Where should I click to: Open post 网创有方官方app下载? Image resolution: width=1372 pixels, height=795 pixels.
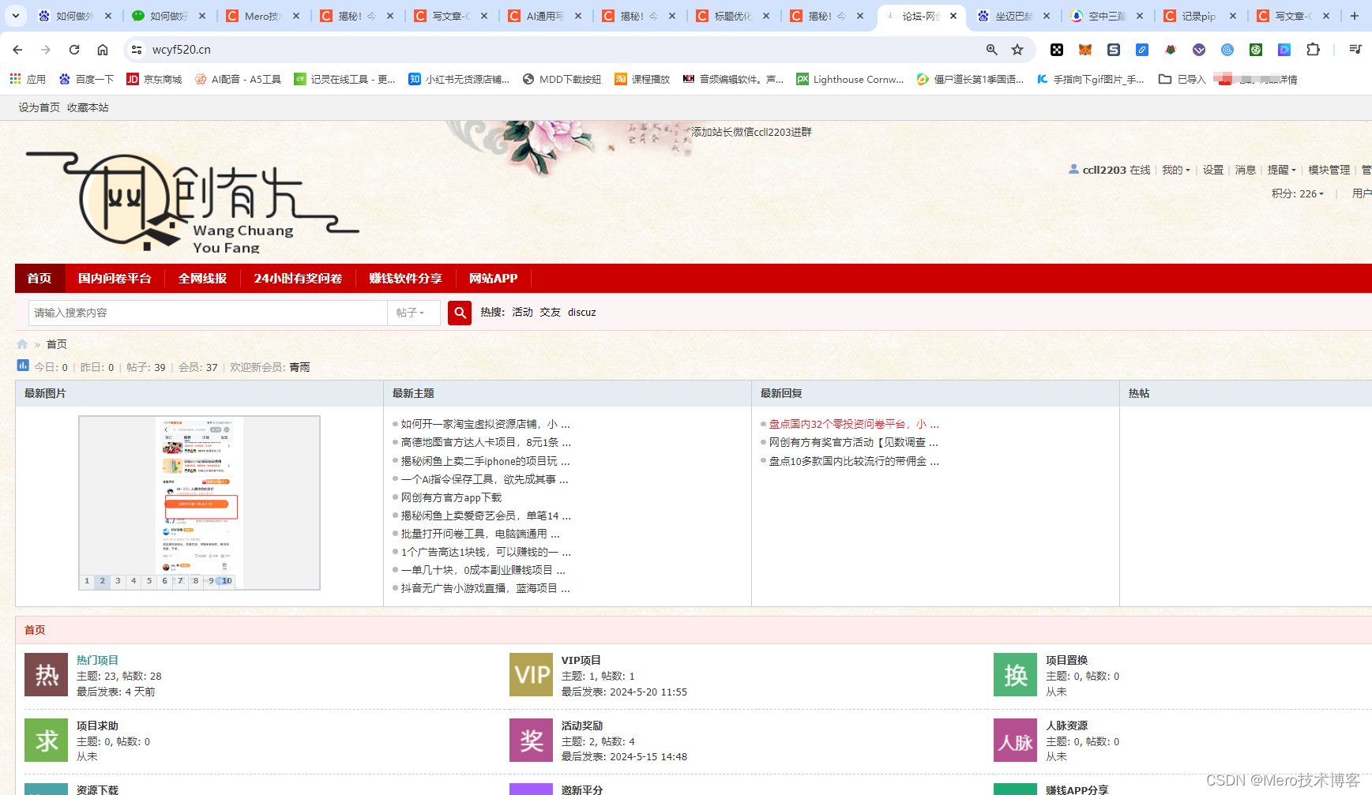(x=451, y=497)
